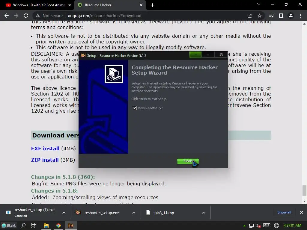307x230 pixels.
Task: Open the network status tray icon
Action: 251,226
